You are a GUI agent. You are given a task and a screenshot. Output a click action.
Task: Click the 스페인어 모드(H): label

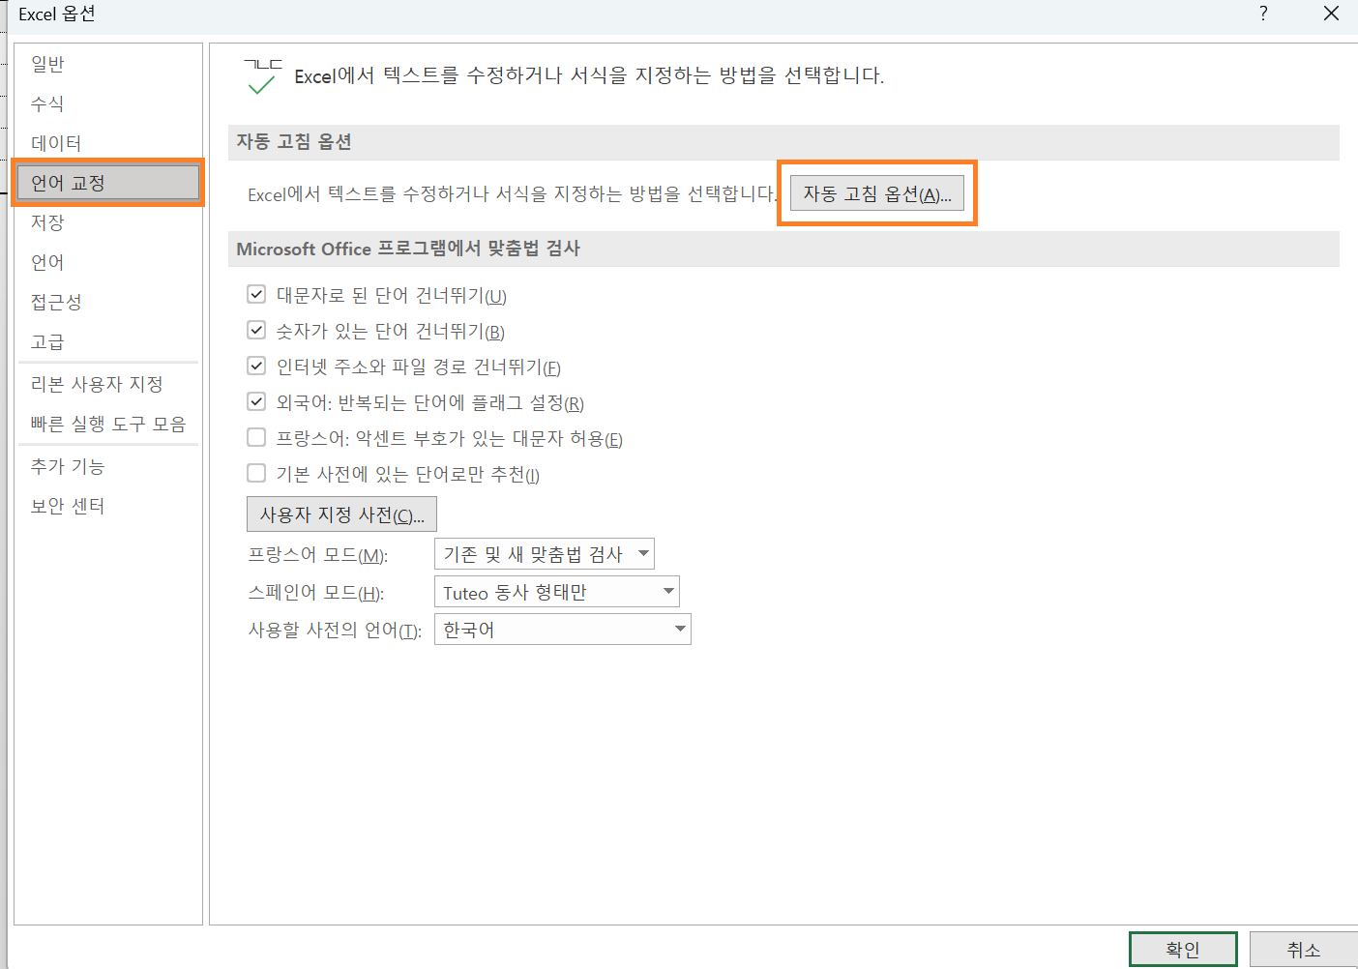(x=316, y=593)
